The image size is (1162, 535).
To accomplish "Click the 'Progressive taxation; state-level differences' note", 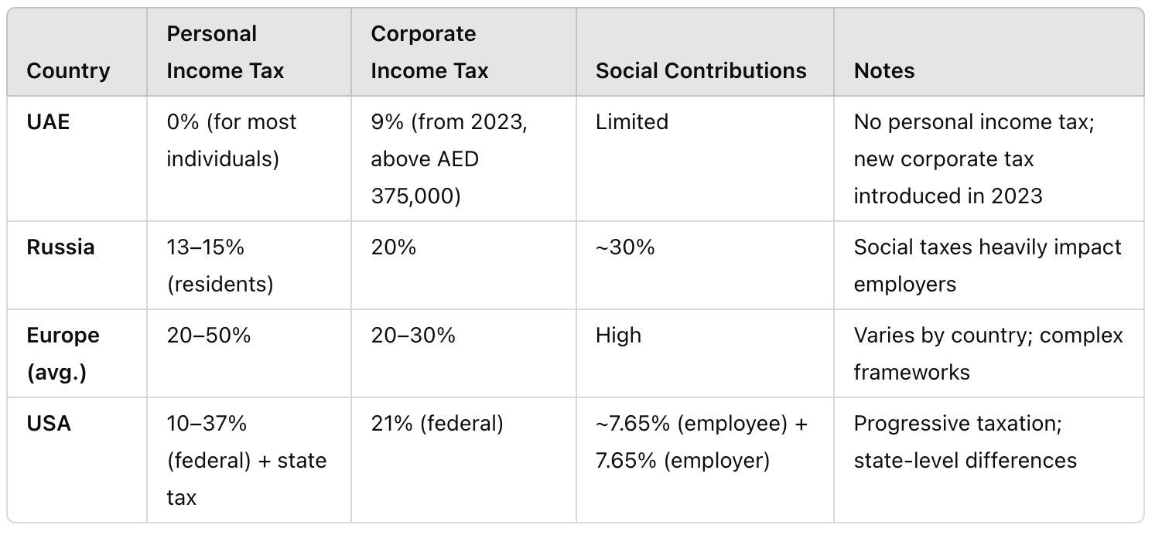I will [x=965, y=442].
